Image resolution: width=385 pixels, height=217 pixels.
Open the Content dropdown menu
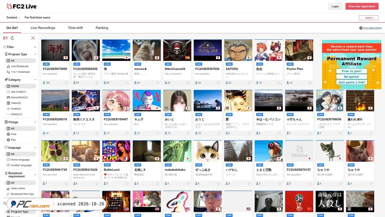[13, 18]
